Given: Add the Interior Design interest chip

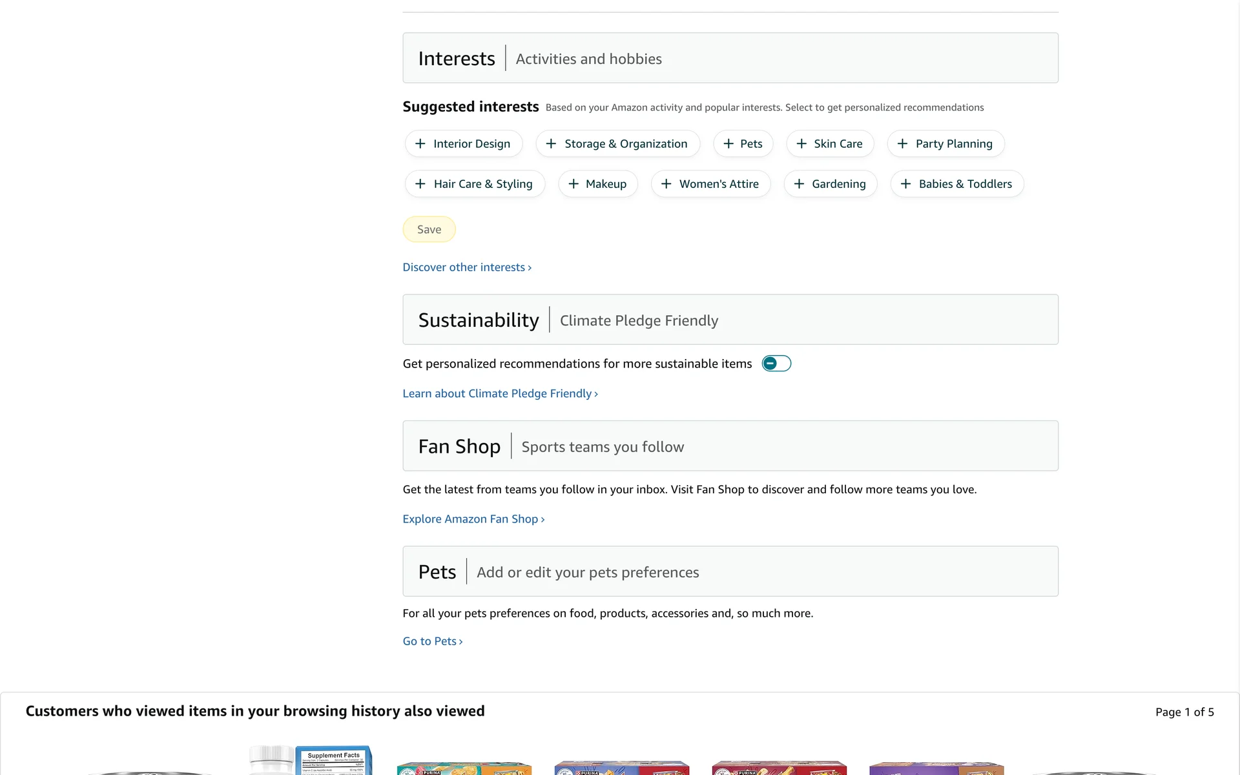Looking at the screenshot, I should (463, 143).
